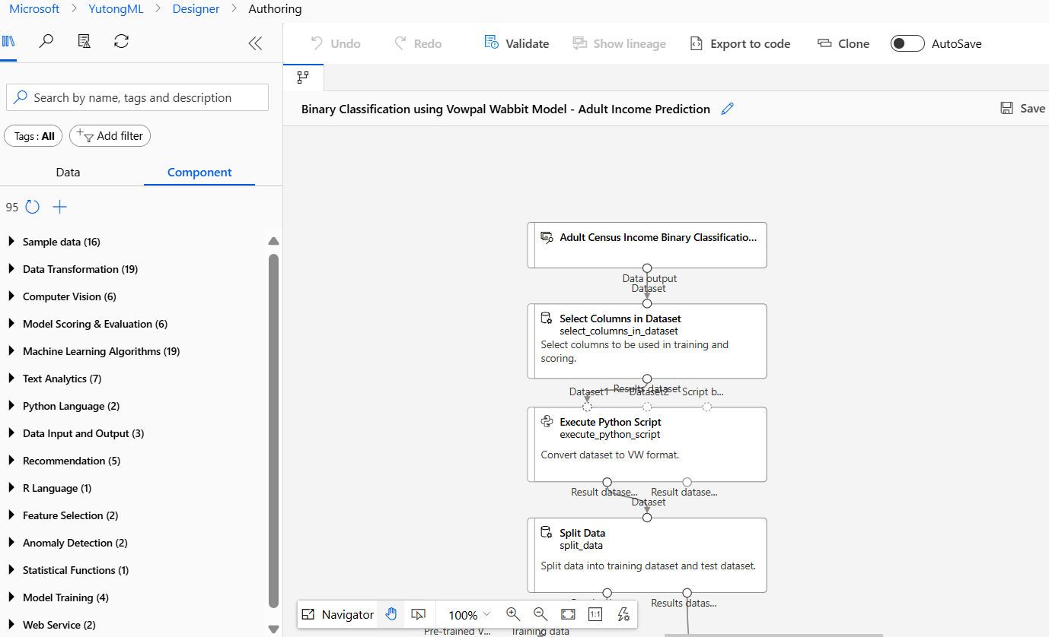1049x637 pixels.
Task: Select the Split Data node
Action: 647,555
